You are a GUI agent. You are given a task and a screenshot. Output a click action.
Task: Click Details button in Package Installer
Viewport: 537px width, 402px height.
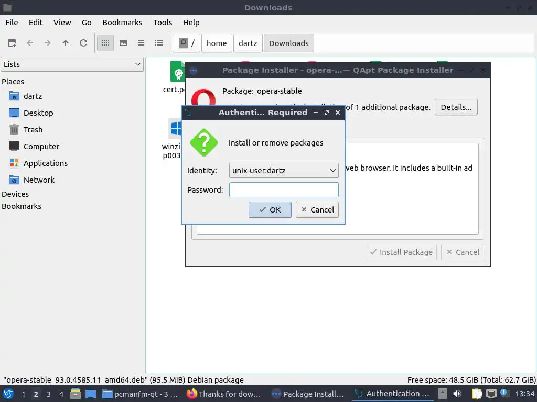coord(456,107)
